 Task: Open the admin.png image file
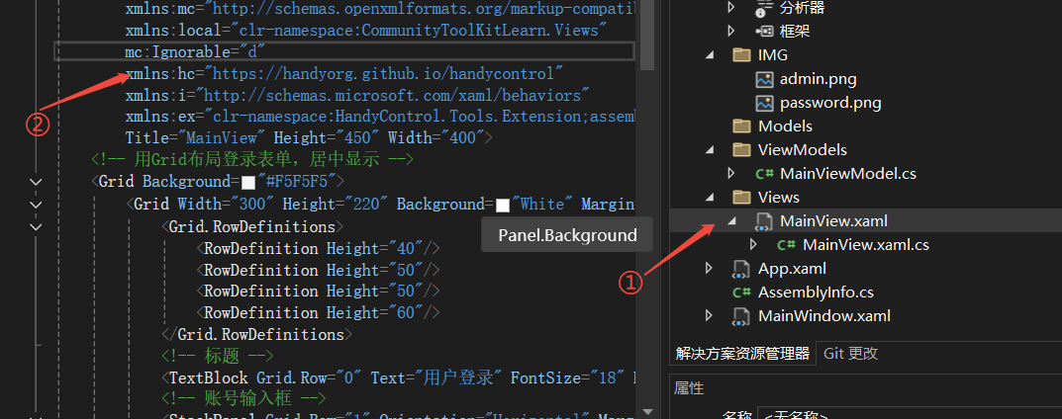click(819, 79)
